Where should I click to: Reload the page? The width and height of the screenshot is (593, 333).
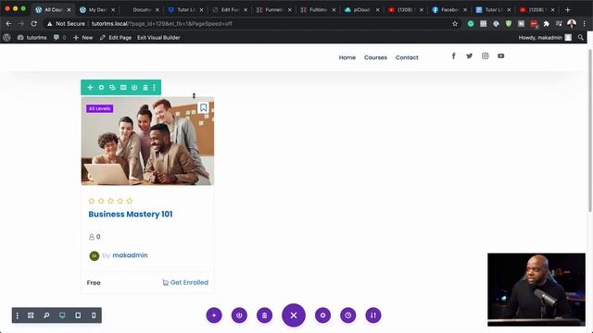(34, 23)
